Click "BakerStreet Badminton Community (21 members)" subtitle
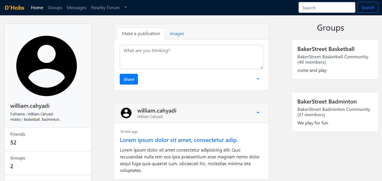 pos(334,112)
